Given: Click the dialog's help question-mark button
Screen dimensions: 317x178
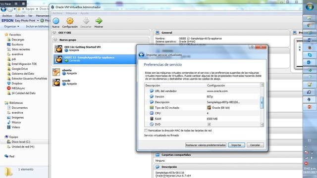Looking at the screenshot, I should click(252, 47).
